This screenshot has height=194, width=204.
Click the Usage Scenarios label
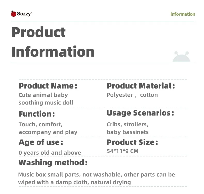pyautogui.click(x=140, y=113)
